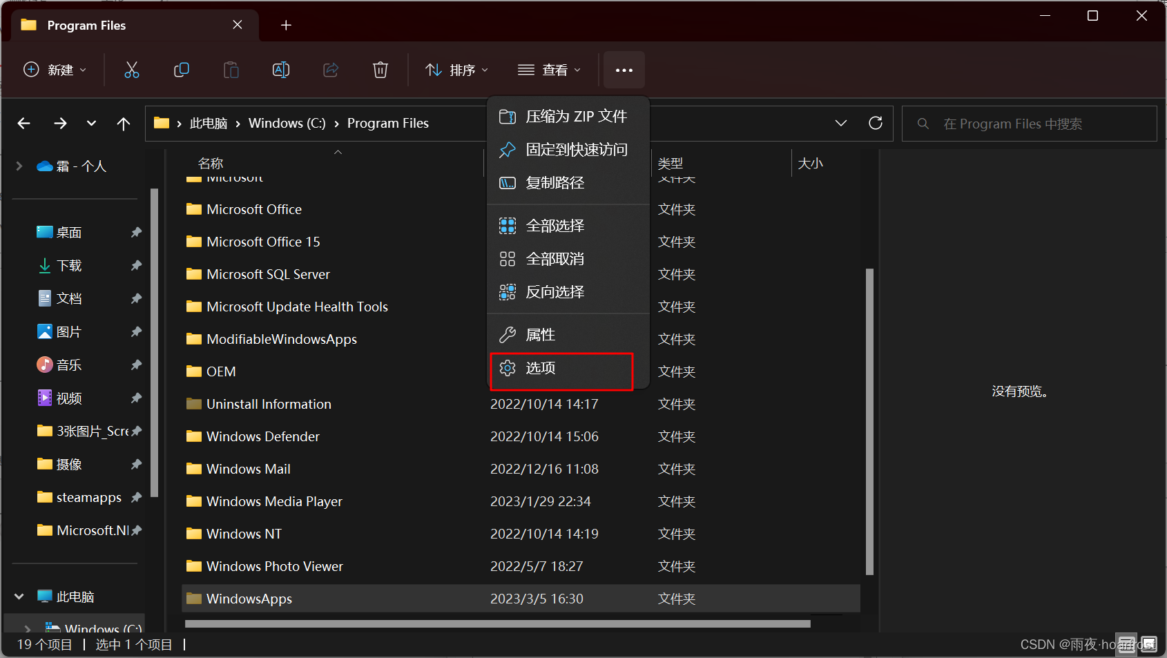This screenshot has width=1167, height=658.
Task: Click the WindowsApps folder icon
Action: tap(194, 599)
